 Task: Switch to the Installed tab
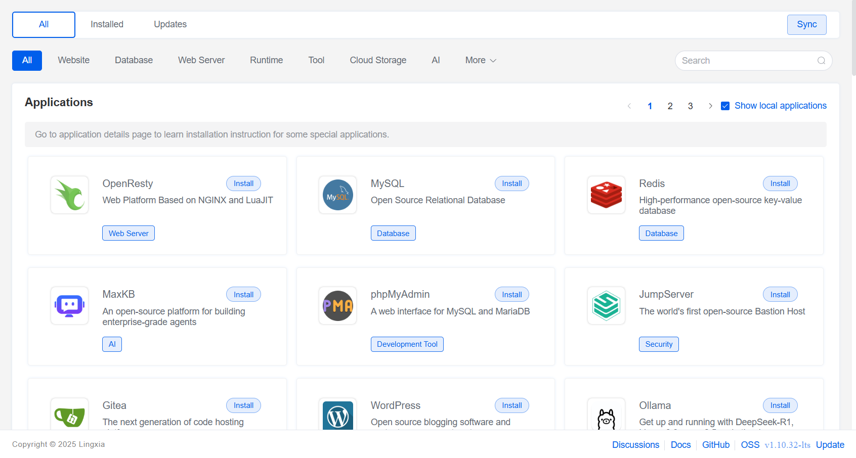(107, 24)
